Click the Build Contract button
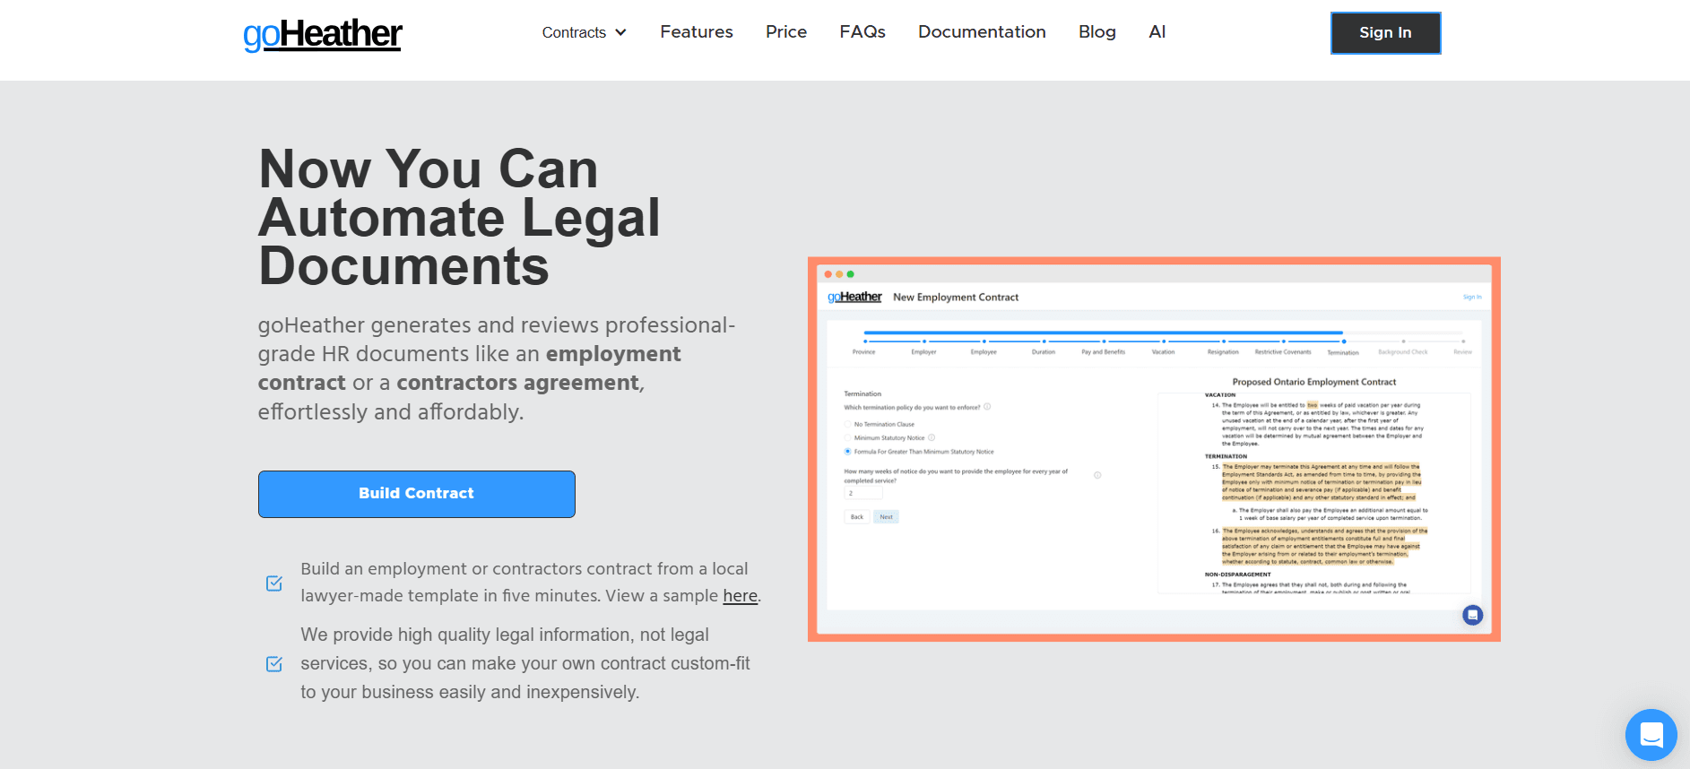The height and width of the screenshot is (769, 1690). (x=417, y=494)
